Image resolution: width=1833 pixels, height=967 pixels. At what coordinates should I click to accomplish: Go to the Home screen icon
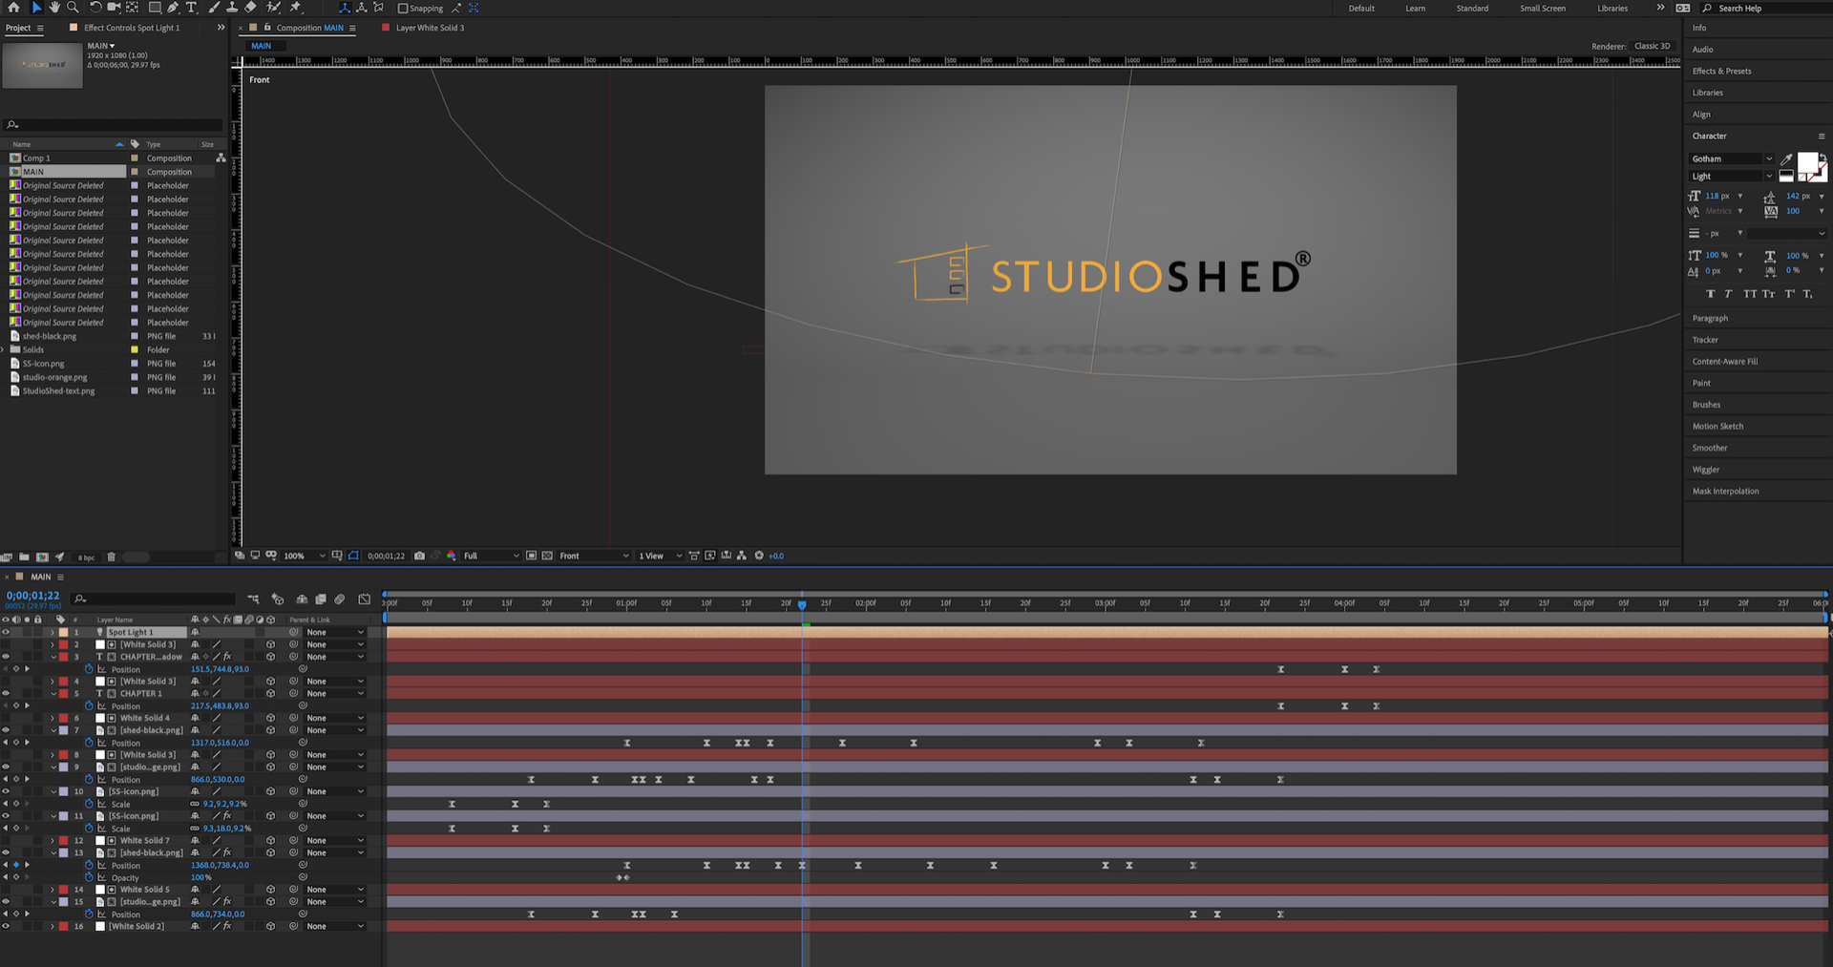point(13,8)
